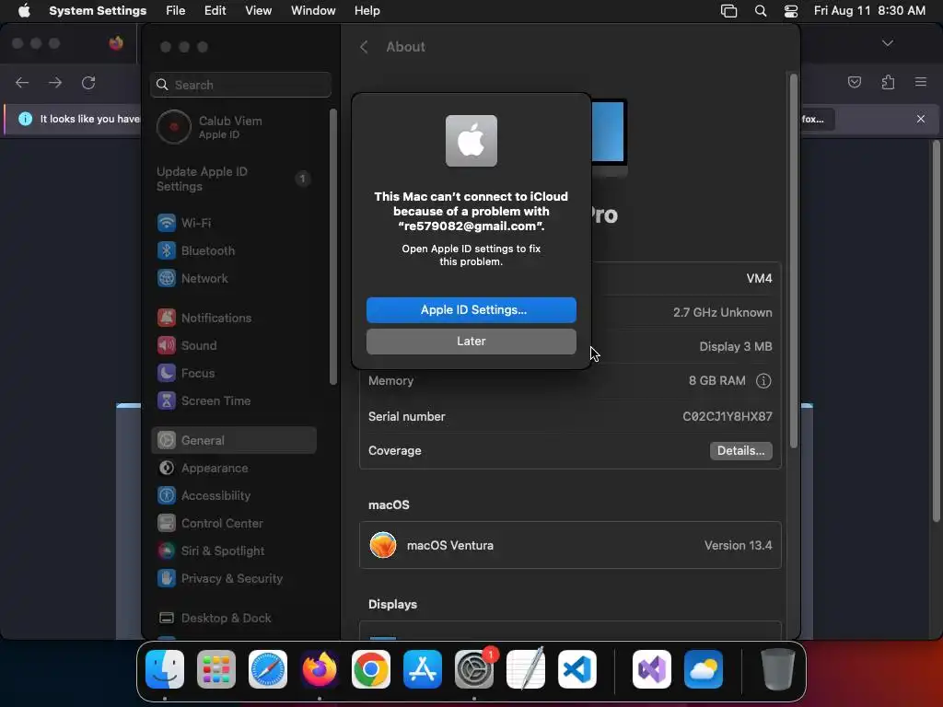Open Update Apple ID Settings item
This screenshot has width=943, height=707.
pyautogui.click(x=234, y=180)
